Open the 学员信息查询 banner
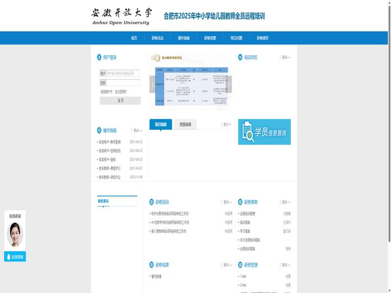This screenshot has width=391, height=293. point(264,132)
